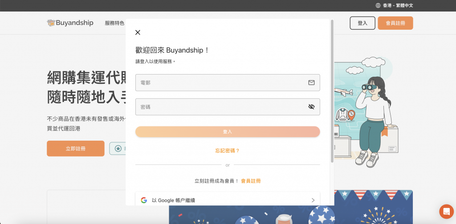Expand the Google account option chevron
The height and width of the screenshot is (224, 456).
pyautogui.click(x=313, y=200)
